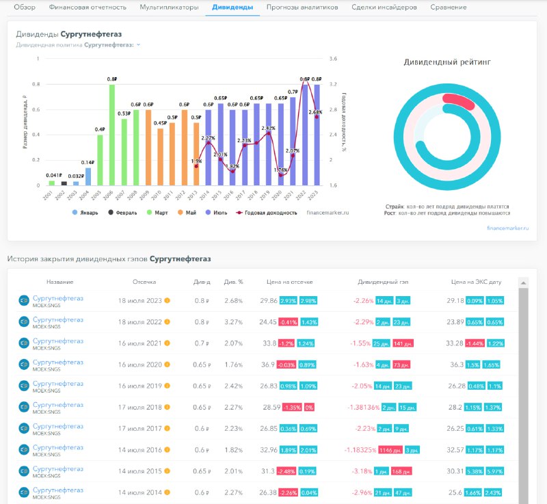Click the 2006 green bar labeled 0.8₽
The image size is (547, 504).
pyautogui.click(x=112, y=135)
